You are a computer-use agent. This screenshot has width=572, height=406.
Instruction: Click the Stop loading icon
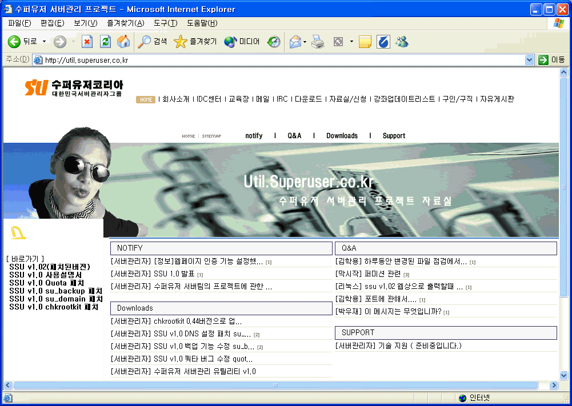87,42
